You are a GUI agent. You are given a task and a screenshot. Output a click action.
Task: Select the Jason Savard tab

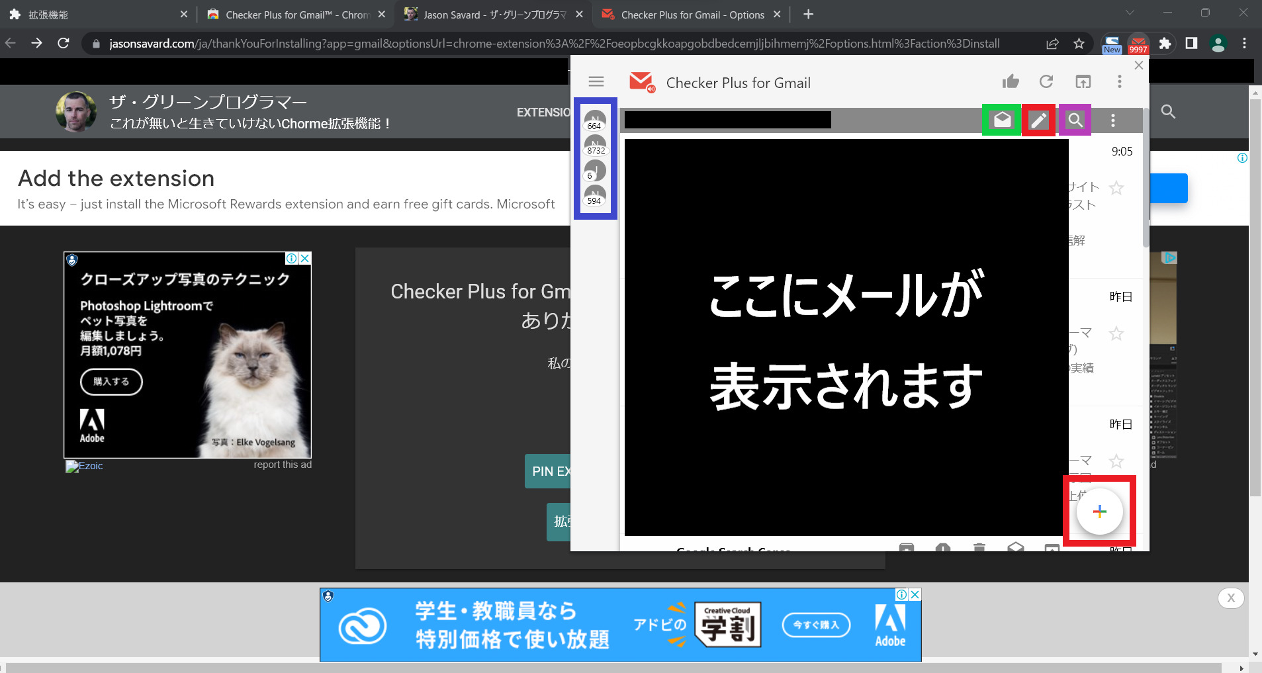(494, 15)
